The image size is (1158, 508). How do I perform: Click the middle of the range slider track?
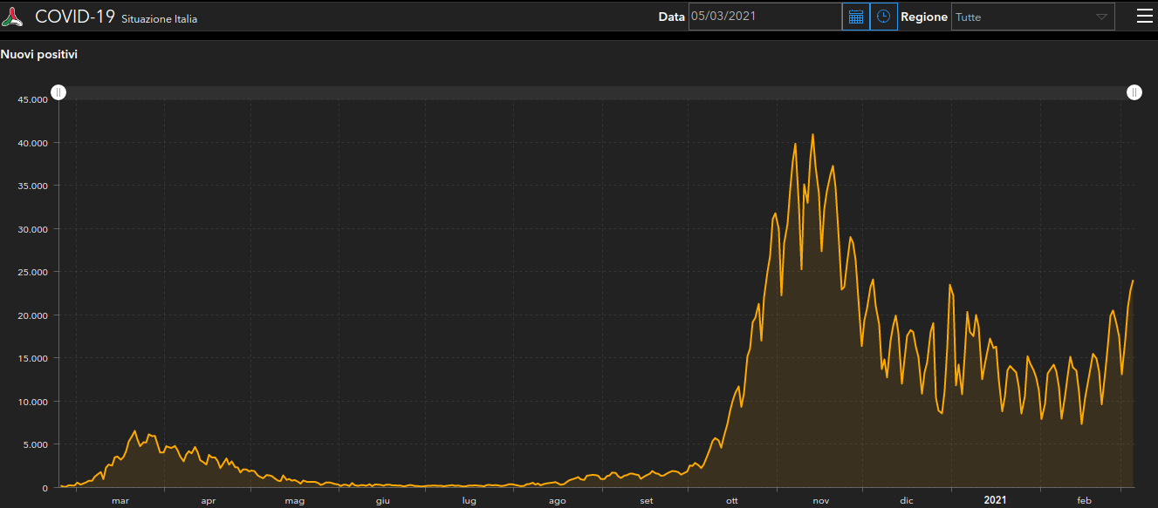596,92
